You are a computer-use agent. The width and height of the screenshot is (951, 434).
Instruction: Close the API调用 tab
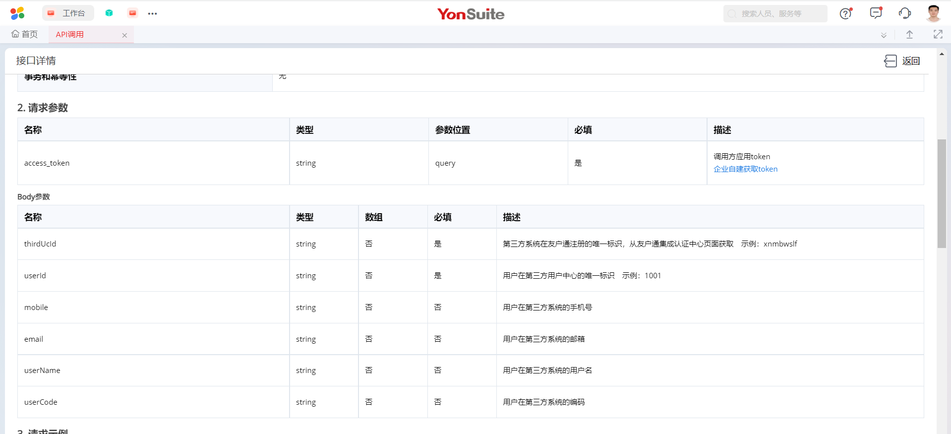[x=124, y=35]
